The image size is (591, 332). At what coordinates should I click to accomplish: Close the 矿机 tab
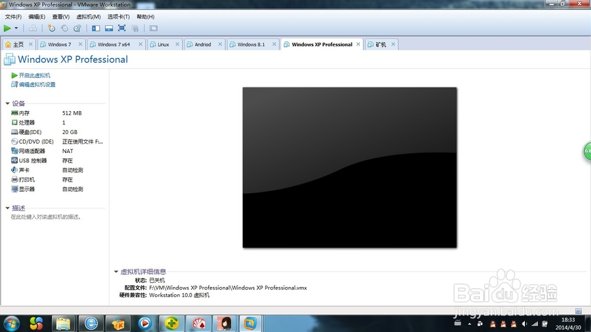point(393,44)
